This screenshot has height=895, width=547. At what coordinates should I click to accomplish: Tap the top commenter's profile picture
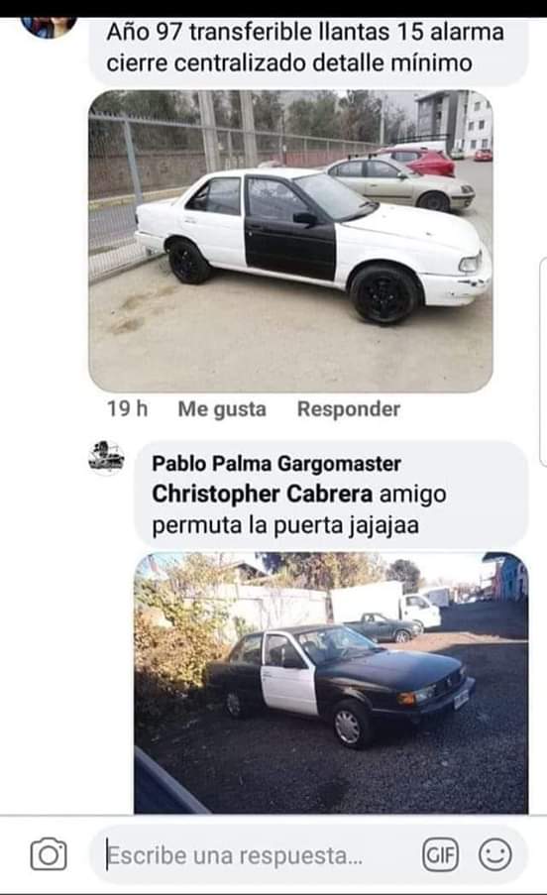(49, 27)
